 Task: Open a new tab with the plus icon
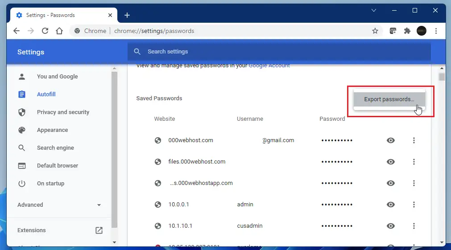[127, 15]
